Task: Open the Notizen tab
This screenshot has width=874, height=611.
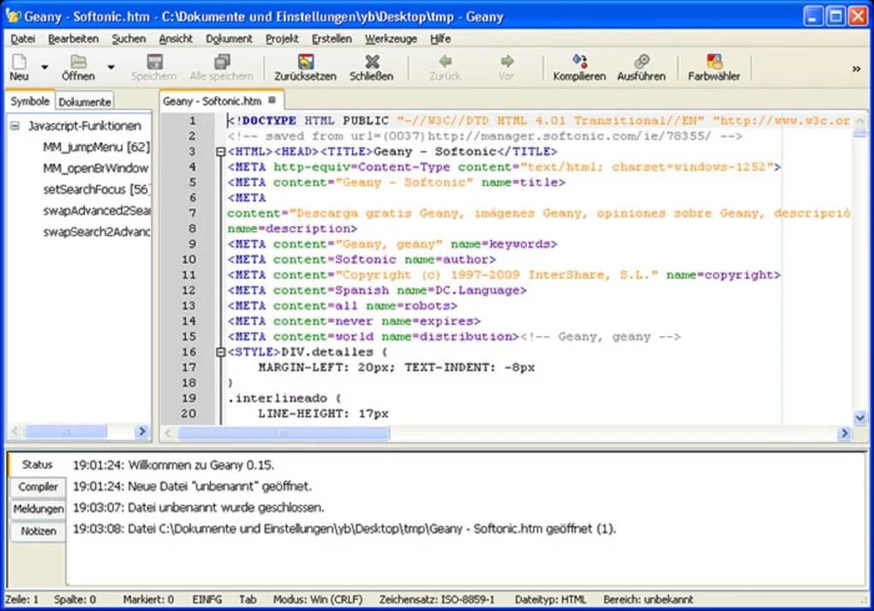Action: coord(39,531)
